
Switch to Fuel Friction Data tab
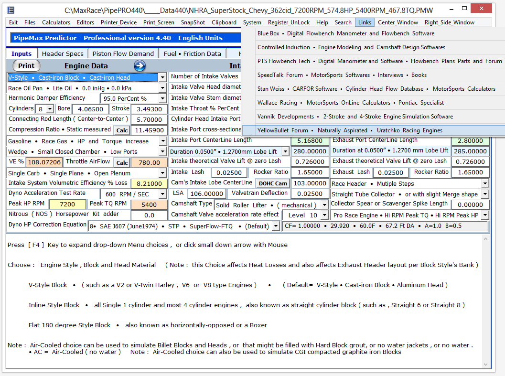tap(192, 54)
